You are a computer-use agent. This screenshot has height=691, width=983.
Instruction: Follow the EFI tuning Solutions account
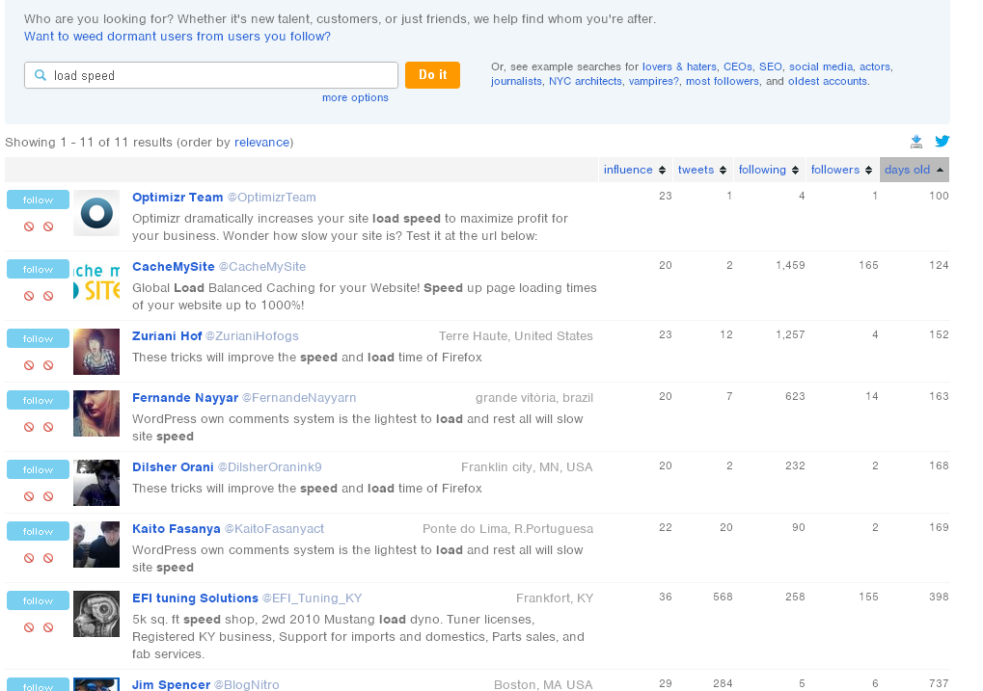coord(38,600)
